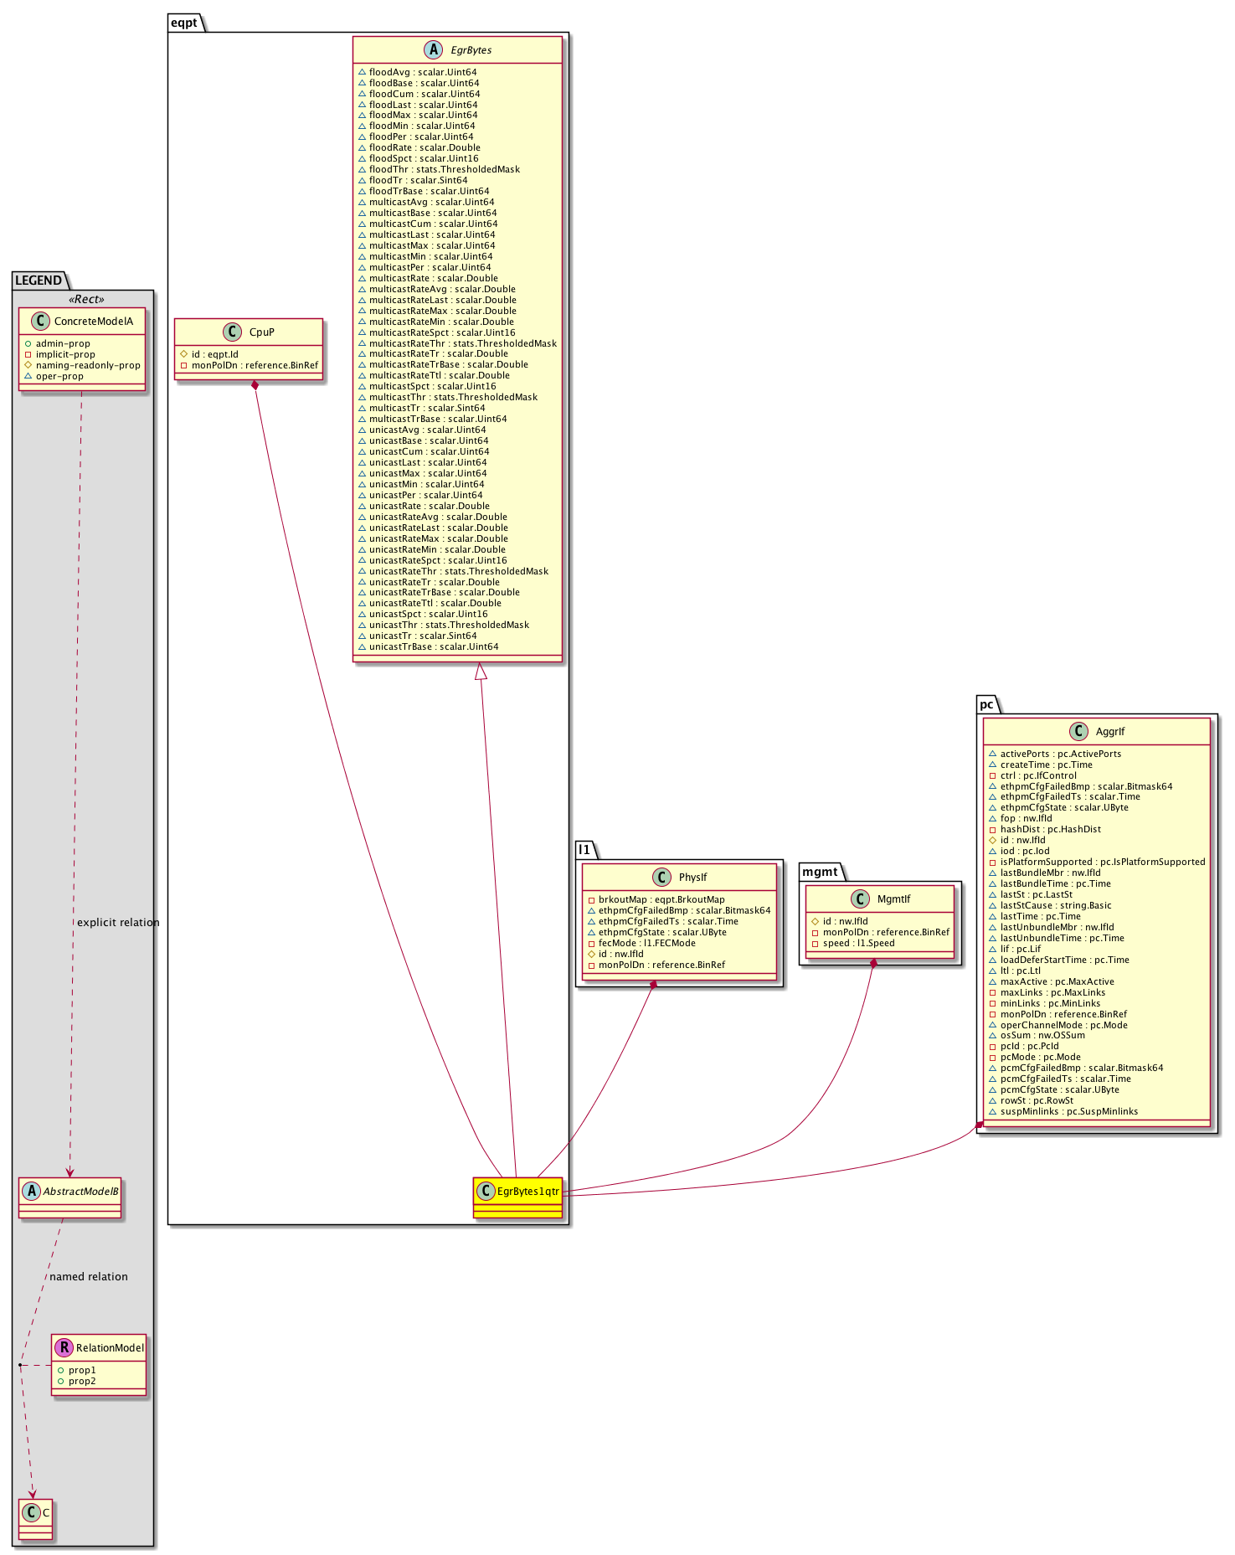Click the 'pc' package tab label
The image size is (1235, 1555).
coord(987,704)
